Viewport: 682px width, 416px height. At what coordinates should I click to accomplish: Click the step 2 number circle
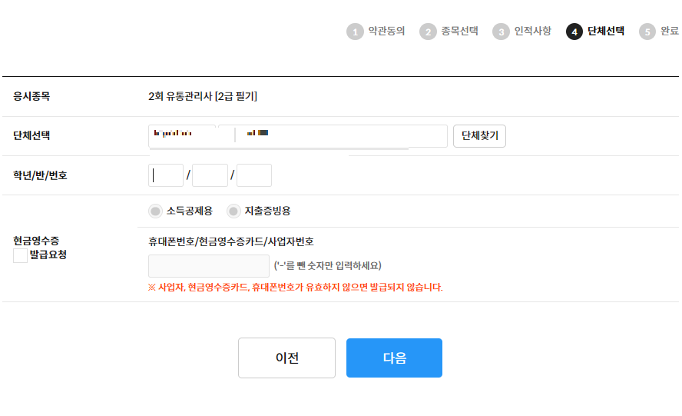point(428,32)
